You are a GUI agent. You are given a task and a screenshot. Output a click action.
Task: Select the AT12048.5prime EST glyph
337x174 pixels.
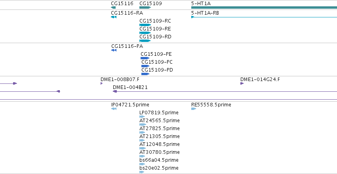[143, 148]
